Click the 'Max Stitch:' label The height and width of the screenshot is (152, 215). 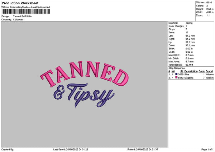pyautogui.click(x=174, y=55)
